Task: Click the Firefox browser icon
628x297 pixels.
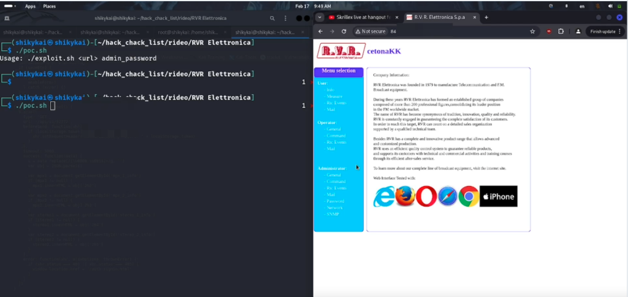Action: 405,196
